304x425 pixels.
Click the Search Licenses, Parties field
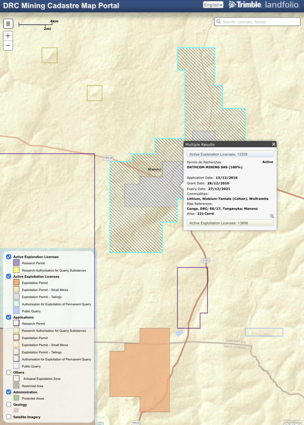pos(259,22)
